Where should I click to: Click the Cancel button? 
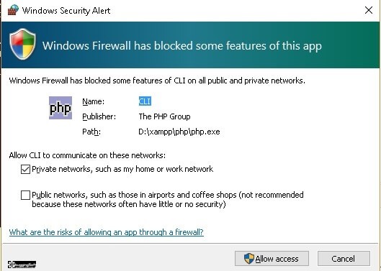(344, 259)
